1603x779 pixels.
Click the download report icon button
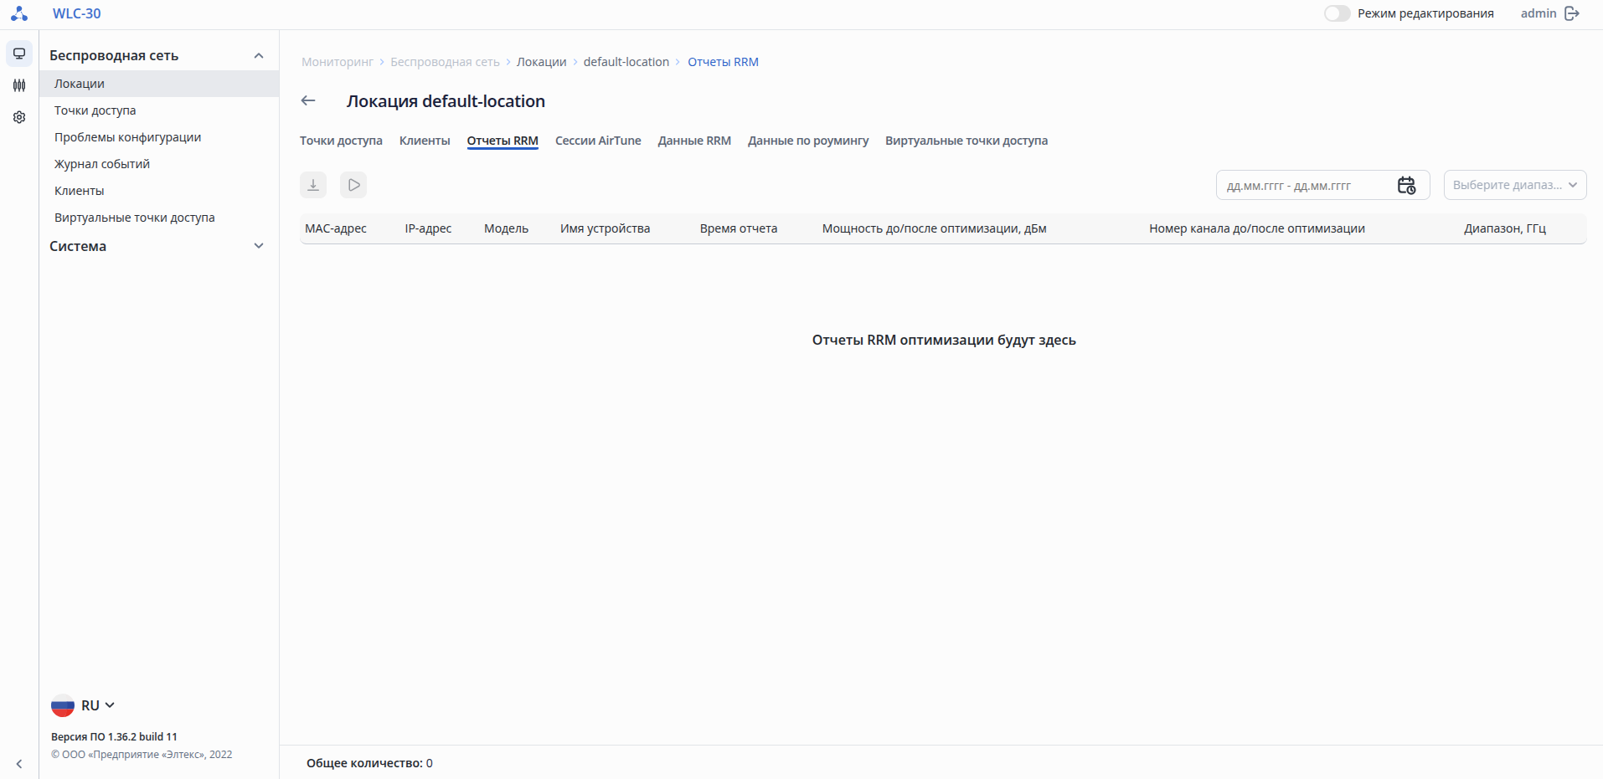tap(313, 185)
